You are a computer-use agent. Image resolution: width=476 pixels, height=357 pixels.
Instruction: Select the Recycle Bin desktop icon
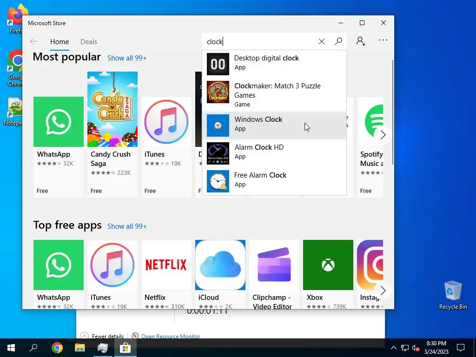click(x=453, y=295)
